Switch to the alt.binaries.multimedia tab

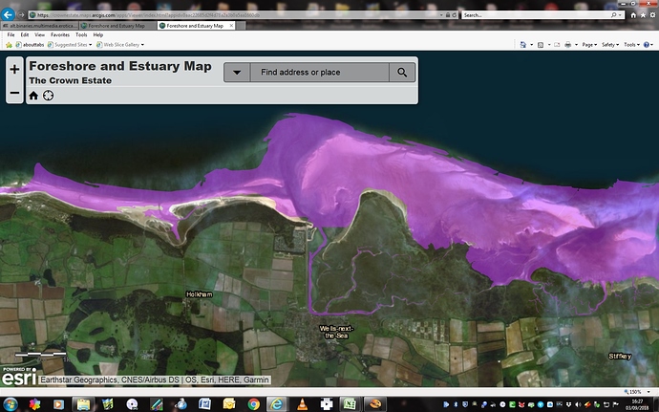(x=40, y=26)
